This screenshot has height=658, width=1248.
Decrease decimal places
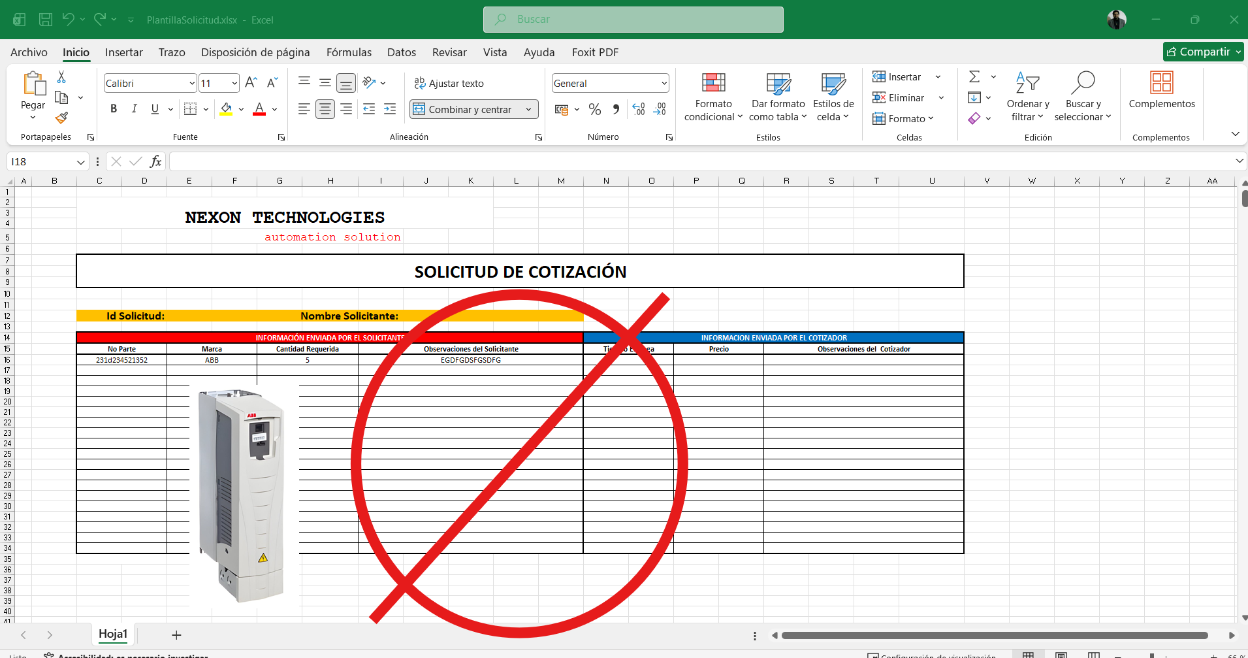coord(660,109)
